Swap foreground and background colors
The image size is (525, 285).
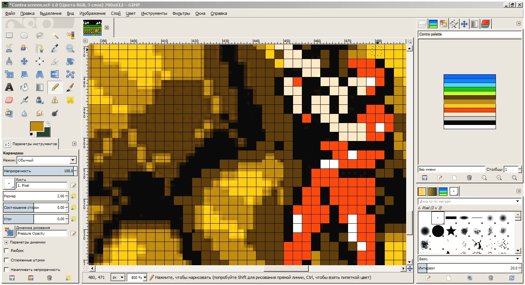(x=48, y=123)
